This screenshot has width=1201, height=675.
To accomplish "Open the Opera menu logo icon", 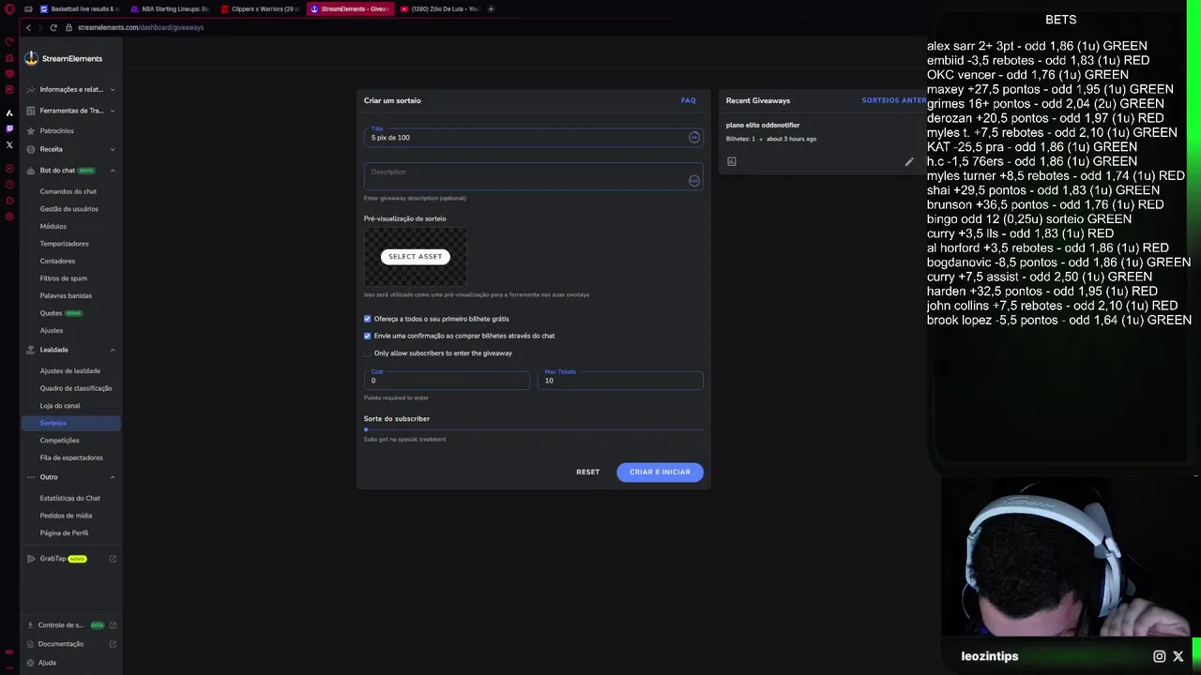I will 9,9.
